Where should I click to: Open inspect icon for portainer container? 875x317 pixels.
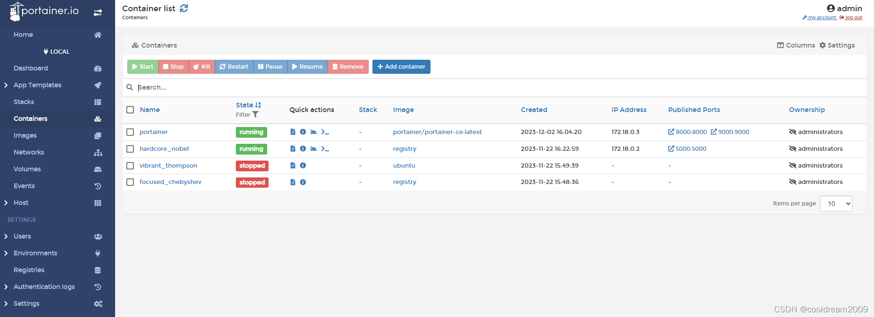303,132
